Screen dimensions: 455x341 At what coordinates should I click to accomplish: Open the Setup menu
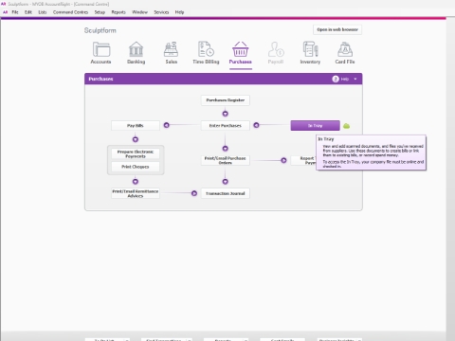pyautogui.click(x=100, y=12)
